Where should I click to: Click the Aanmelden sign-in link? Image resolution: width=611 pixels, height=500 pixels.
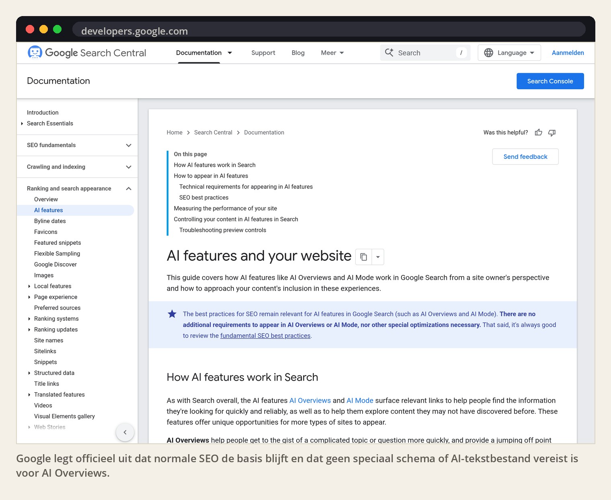coord(568,53)
